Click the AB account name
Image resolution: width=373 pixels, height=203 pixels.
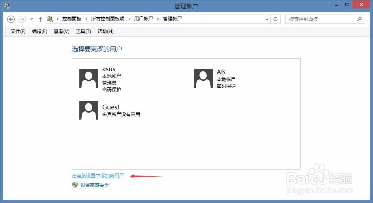pyautogui.click(x=221, y=72)
